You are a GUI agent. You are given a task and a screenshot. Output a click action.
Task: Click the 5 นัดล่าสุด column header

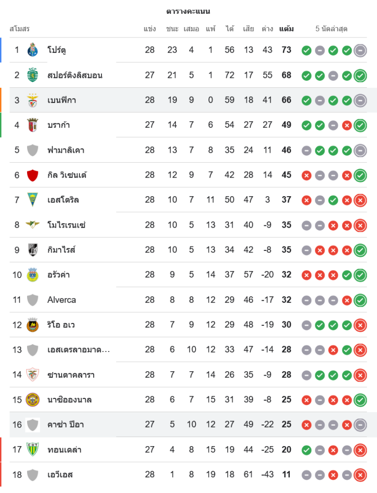pos(332,29)
